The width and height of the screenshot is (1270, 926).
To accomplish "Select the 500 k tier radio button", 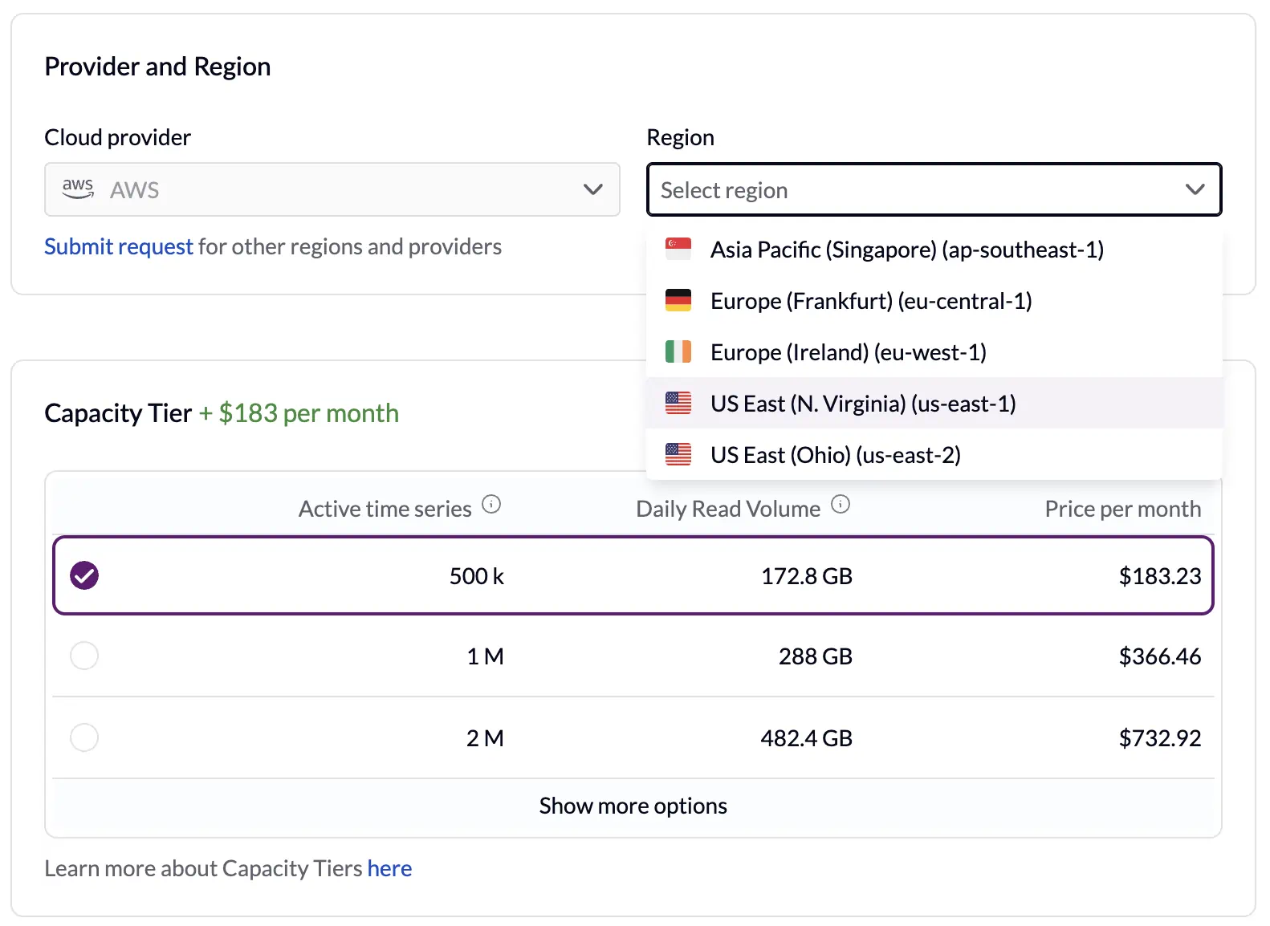I will click(x=84, y=575).
